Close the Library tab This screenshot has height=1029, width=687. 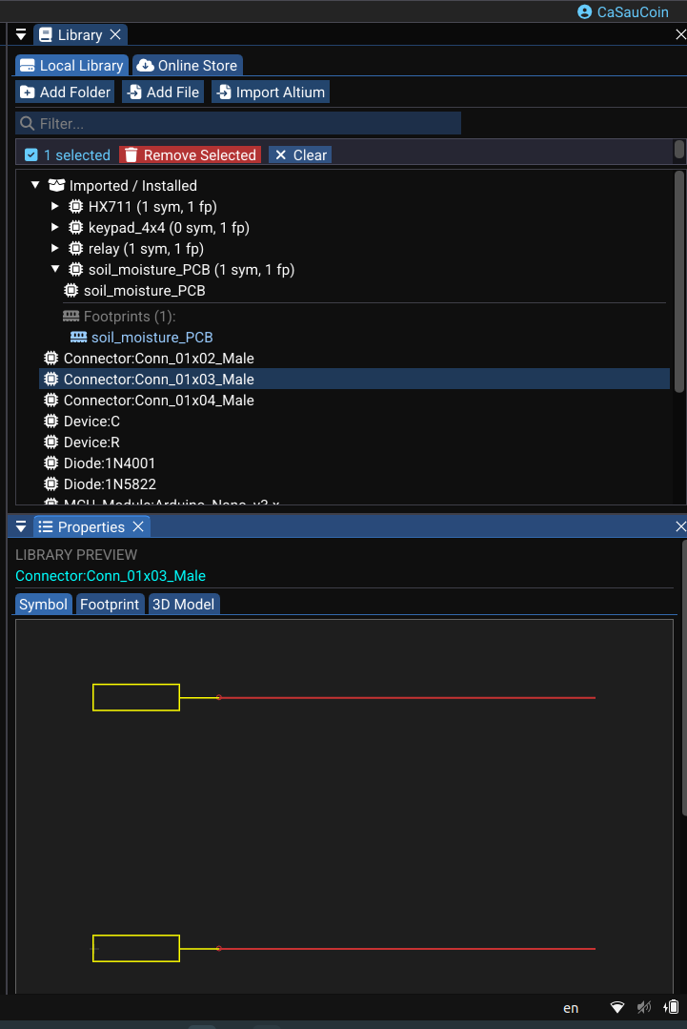(x=115, y=34)
